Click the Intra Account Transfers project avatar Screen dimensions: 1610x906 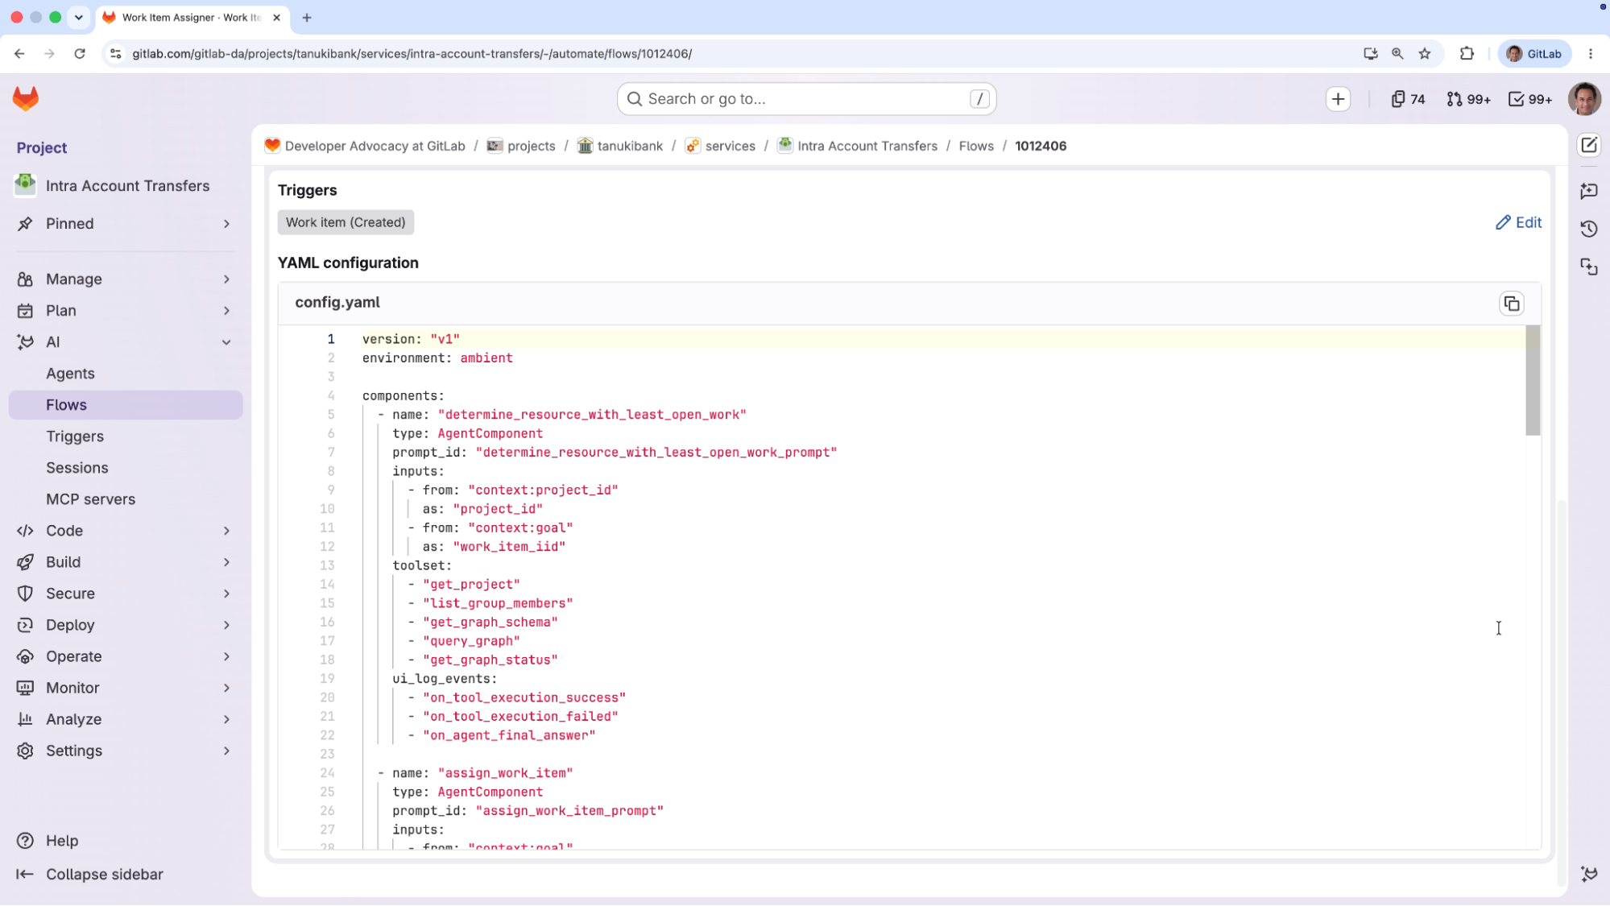tap(25, 185)
